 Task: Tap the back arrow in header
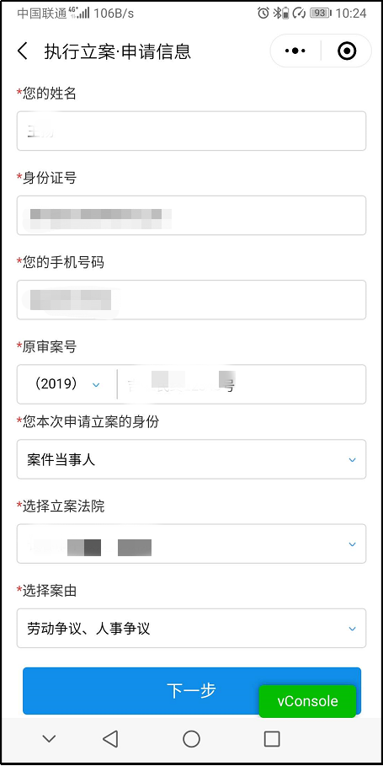pyautogui.click(x=23, y=51)
